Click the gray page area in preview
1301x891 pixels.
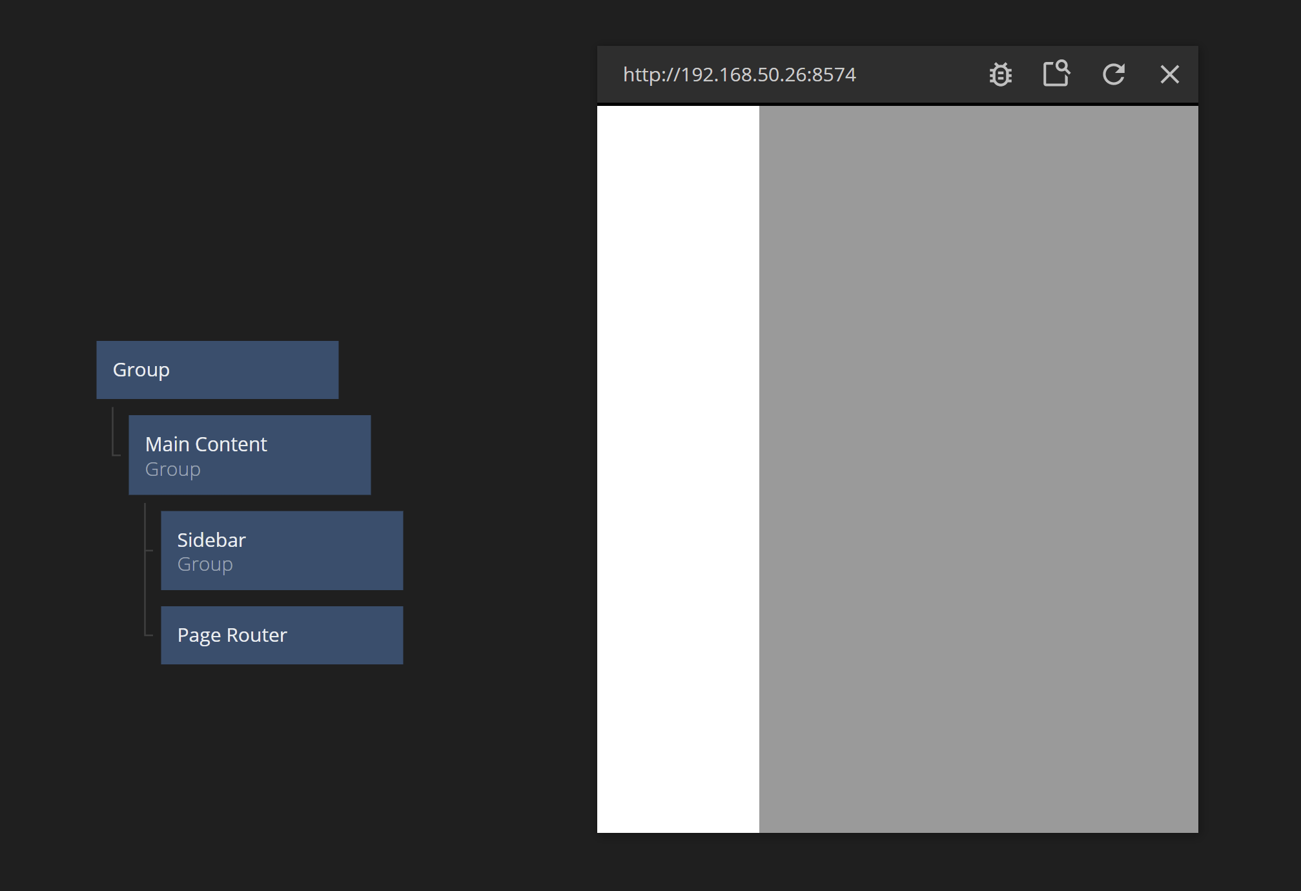pyautogui.click(x=978, y=469)
